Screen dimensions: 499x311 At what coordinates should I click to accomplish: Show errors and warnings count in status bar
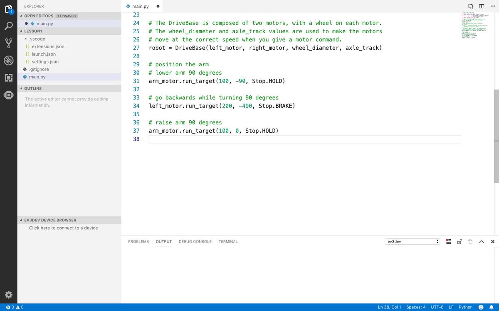[15, 307]
